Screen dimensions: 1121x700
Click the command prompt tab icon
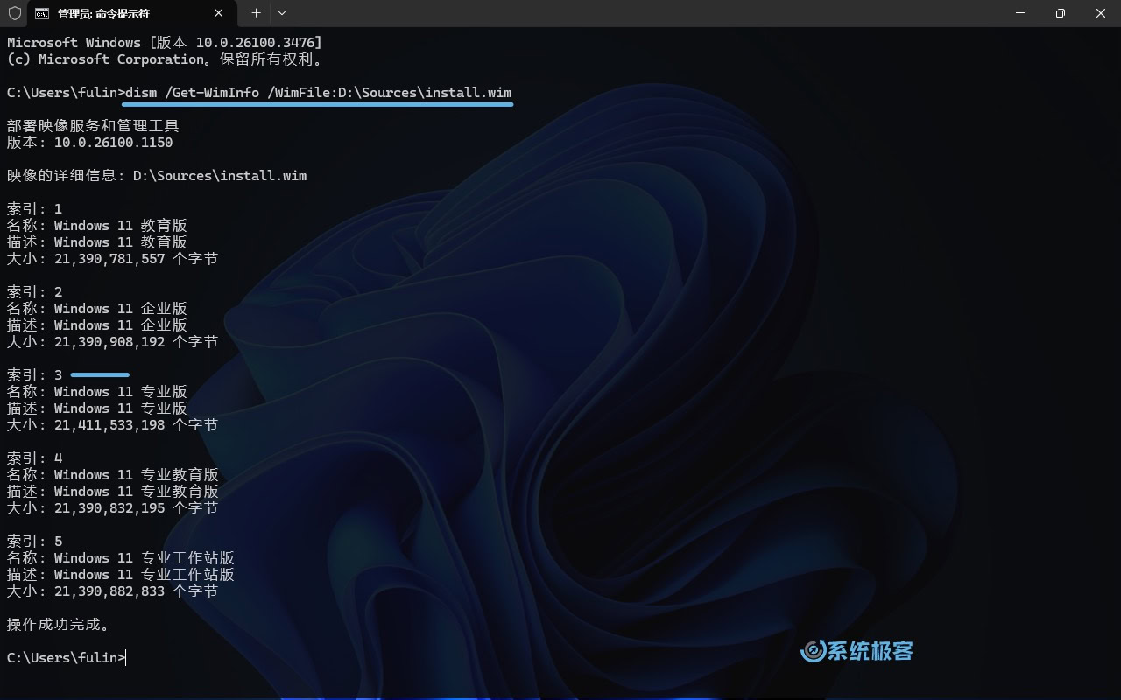point(42,13)
